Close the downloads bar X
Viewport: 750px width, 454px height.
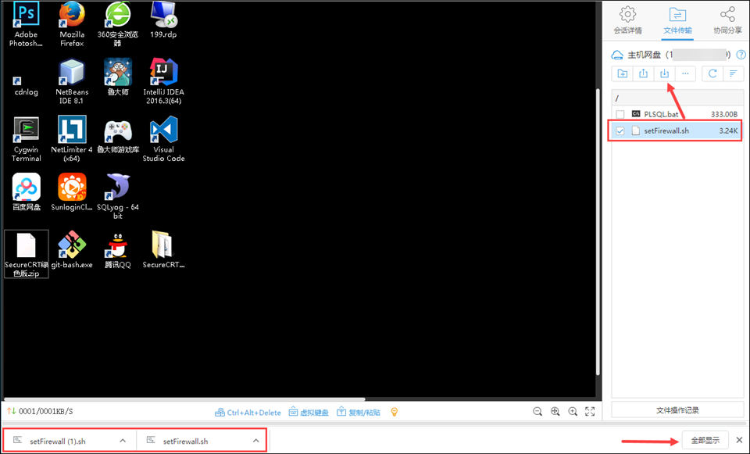click(739, 440)
